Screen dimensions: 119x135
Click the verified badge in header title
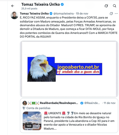tap(62, 5)
